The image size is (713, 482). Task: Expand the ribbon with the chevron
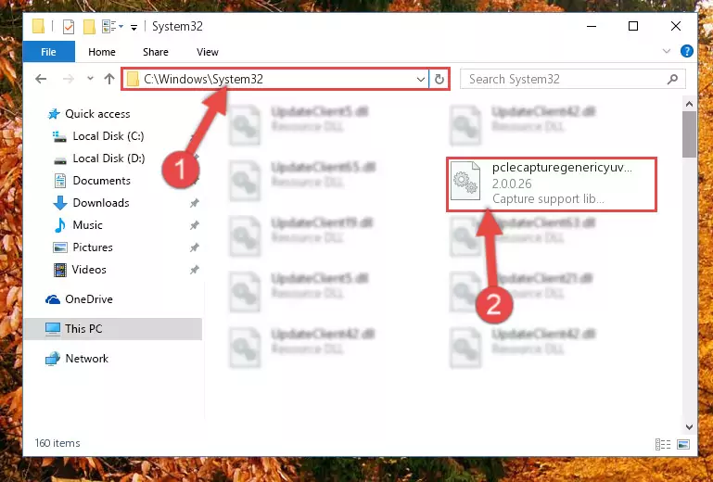click(667, 51)
